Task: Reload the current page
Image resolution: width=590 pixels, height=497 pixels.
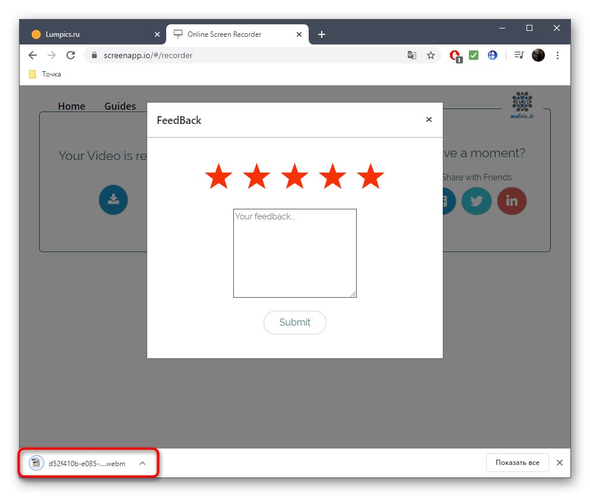Action: (x=71, y=55)
